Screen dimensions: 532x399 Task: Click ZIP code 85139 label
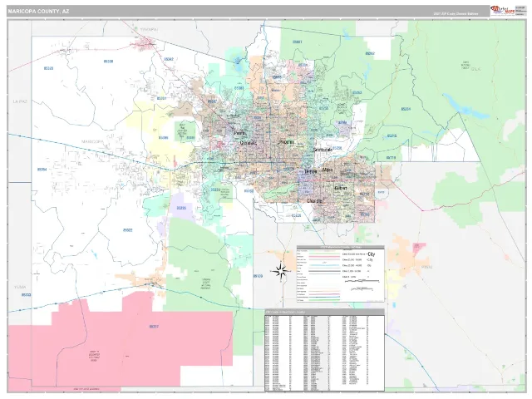pos(258,276)
